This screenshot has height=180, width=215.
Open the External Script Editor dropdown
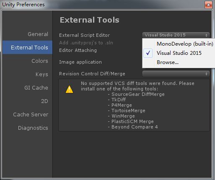coord(176,35)
